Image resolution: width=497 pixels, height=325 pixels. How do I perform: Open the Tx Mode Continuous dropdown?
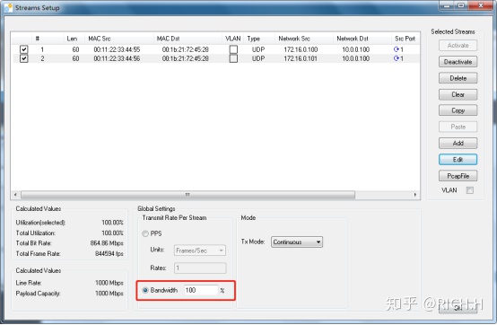(x=297, y=242)
